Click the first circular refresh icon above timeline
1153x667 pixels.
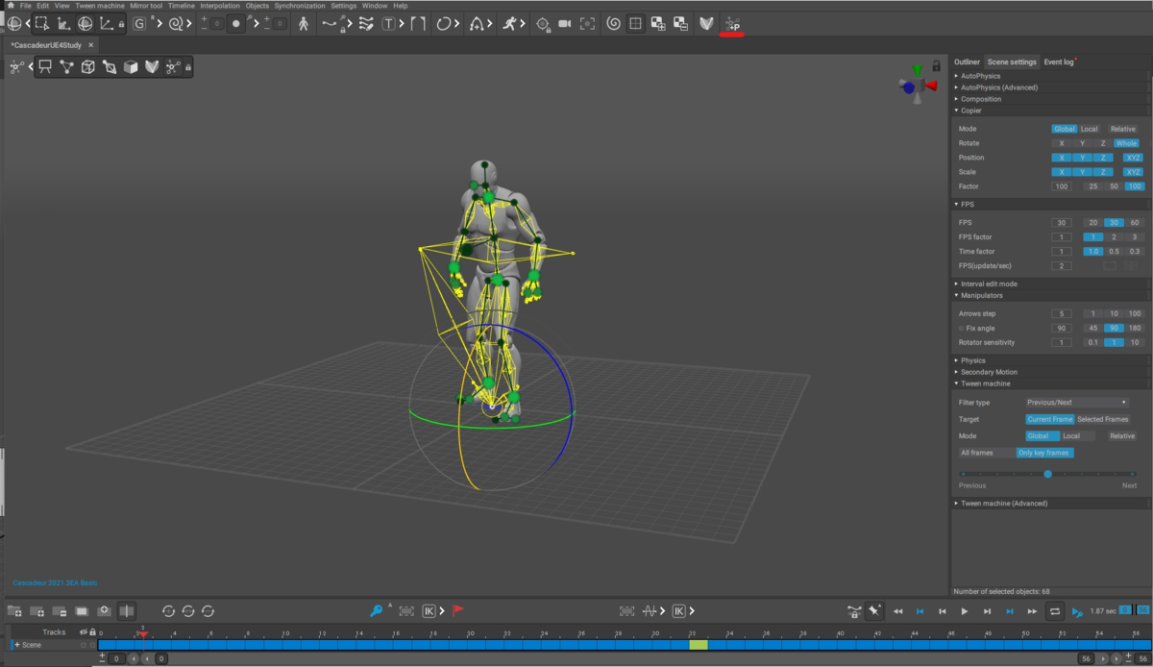pos(169,610)
